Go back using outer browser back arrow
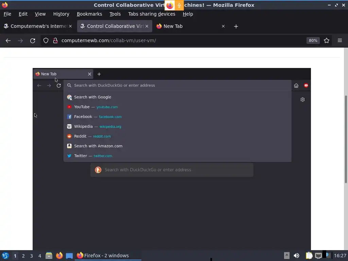This screenshot has width=348, height=261. pos(8,41)
